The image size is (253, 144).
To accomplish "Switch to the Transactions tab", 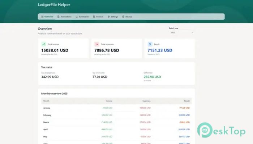I will pos(64,17).
